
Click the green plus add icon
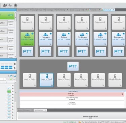[x=11, y=79]
